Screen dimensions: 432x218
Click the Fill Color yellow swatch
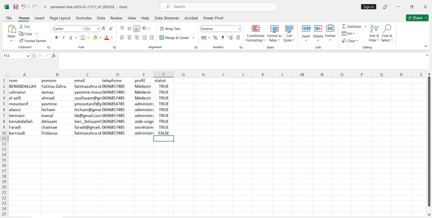(x=95, y=38)
